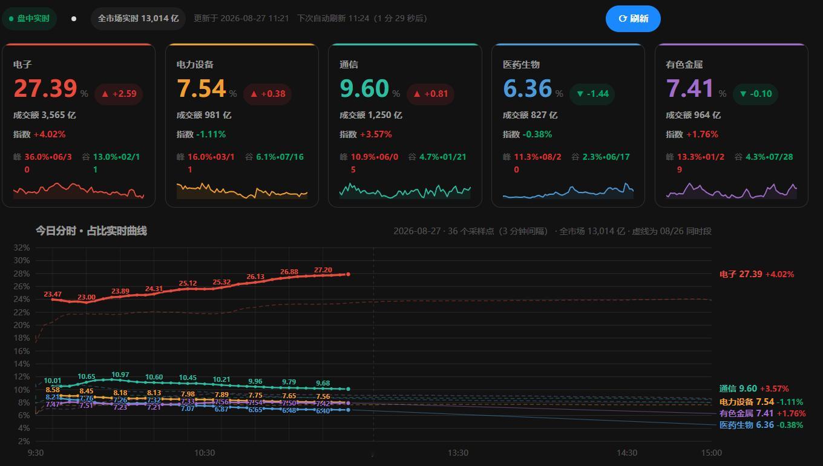Click 指数 +1.76% in the 有色金属 card
Image resolution: width=823 pixels, height=466 pixels.
pos(692,134)
